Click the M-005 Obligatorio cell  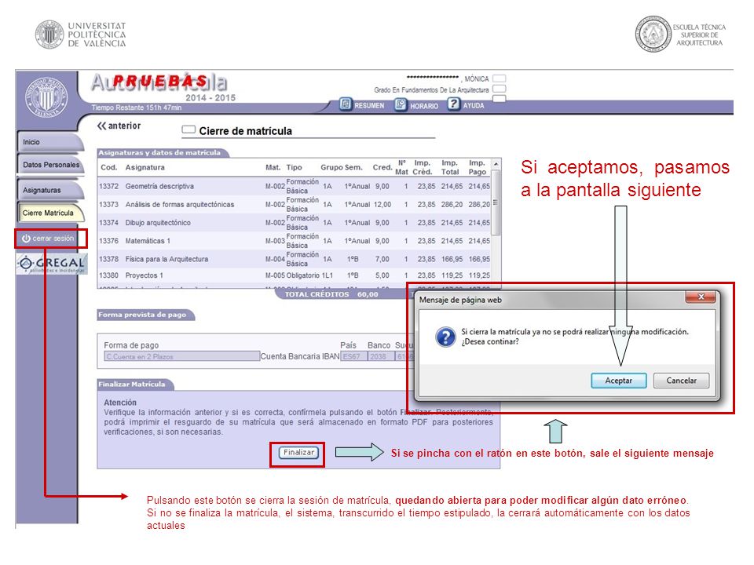pos(292,275)
